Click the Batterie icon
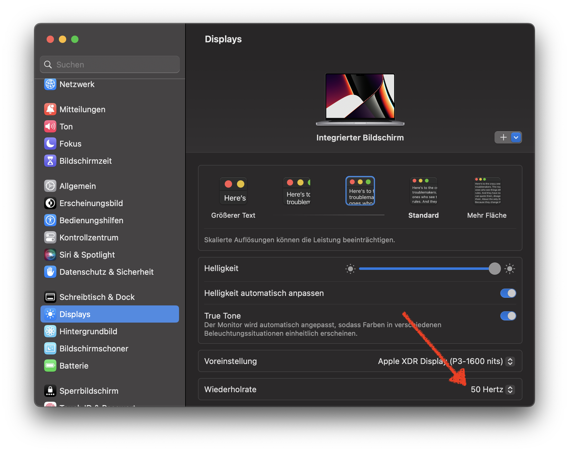Screen dimensions: 569x452 (50, 366)
